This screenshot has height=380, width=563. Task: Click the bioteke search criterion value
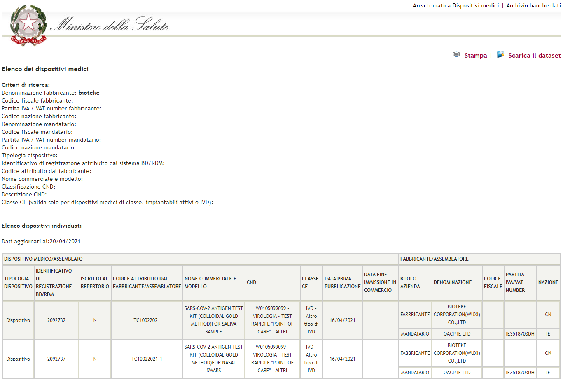point(89,93)
